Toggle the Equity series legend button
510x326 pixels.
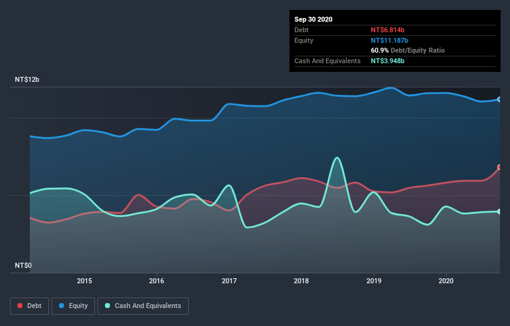pos(73,306)
